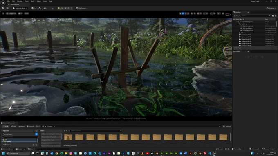The image size is (278, 156).
Task: Open the play options three-dot menu
Action: point(72,8)
